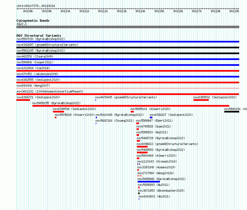Click the gray 4q22.1 cytogenetic band bar

click(x=128, y=27)
